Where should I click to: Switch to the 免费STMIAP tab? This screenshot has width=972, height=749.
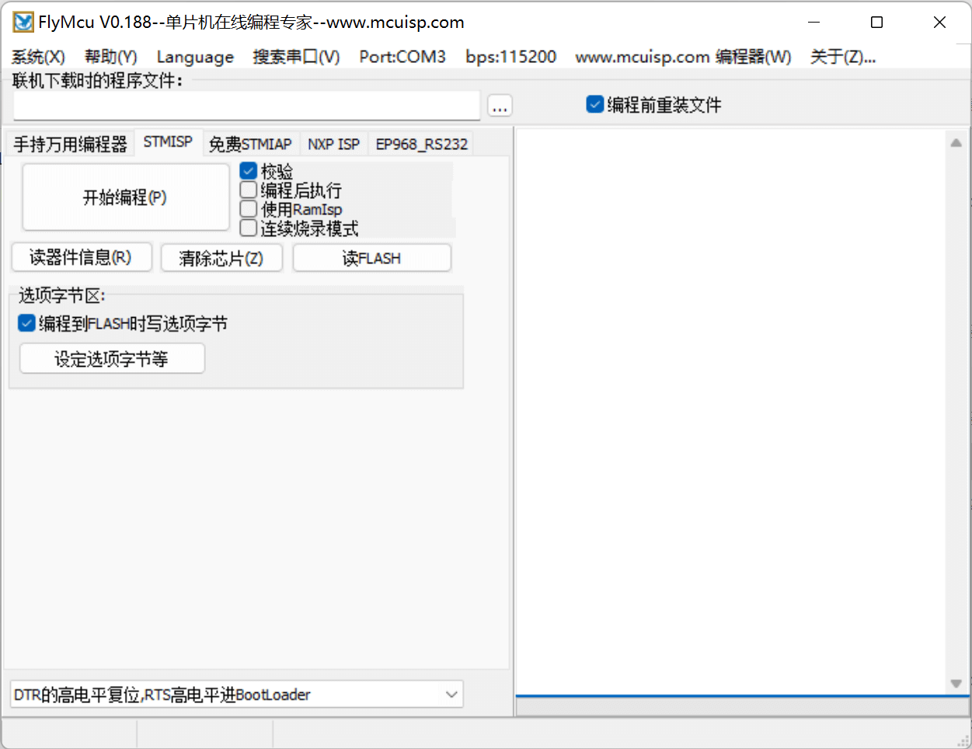click(251, 143)
